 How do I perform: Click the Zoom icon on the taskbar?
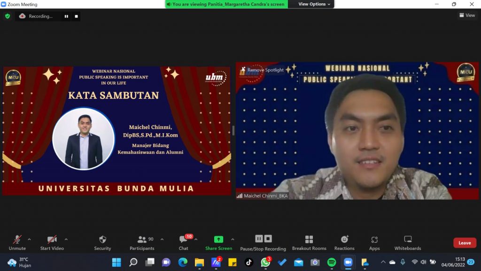pos(348,262)
